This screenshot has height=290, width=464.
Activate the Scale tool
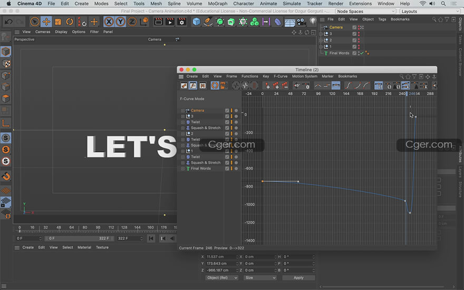tap(58, 22)
